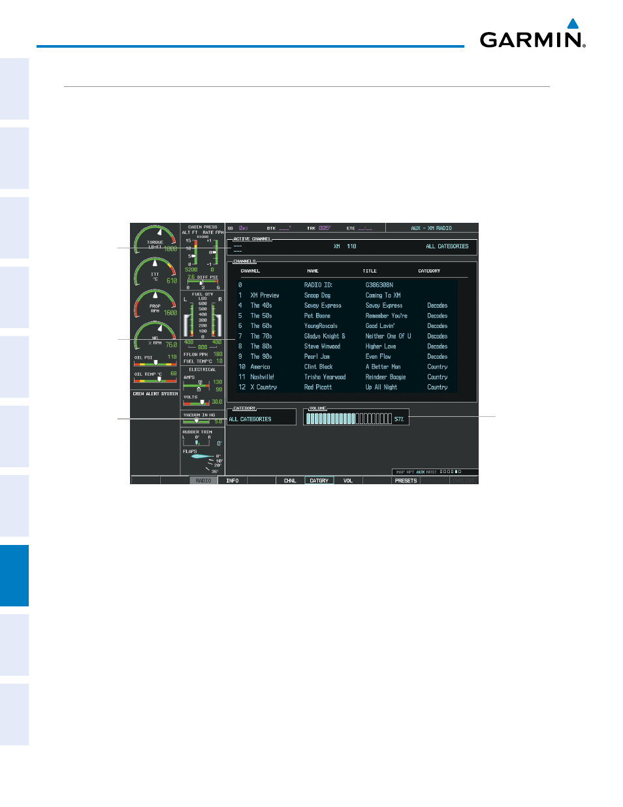The width and height of the screenshot is (623, 807).
Task: Click the torque gauge
Action: (155, 240)
